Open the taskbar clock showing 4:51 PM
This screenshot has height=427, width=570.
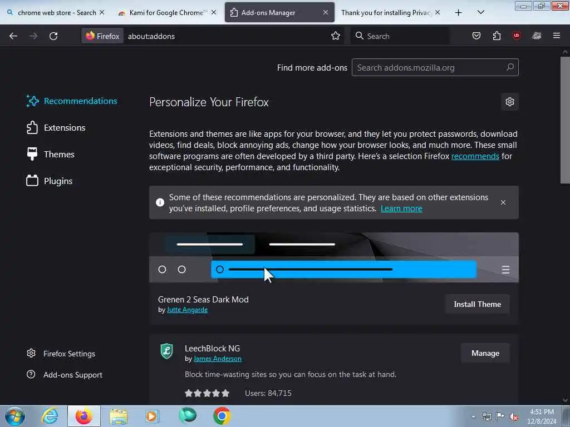(x=542, y=416)
